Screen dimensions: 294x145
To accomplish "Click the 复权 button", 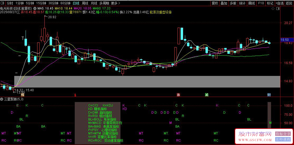I will point(215,3).
